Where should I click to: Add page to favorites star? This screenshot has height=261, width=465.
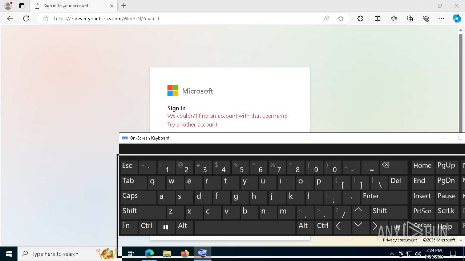[341, 18]
